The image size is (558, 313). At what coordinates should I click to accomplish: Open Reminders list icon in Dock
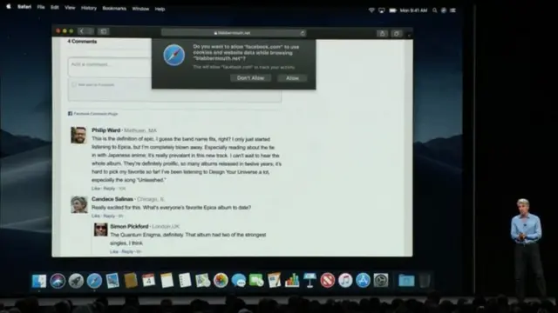(185, 281)
